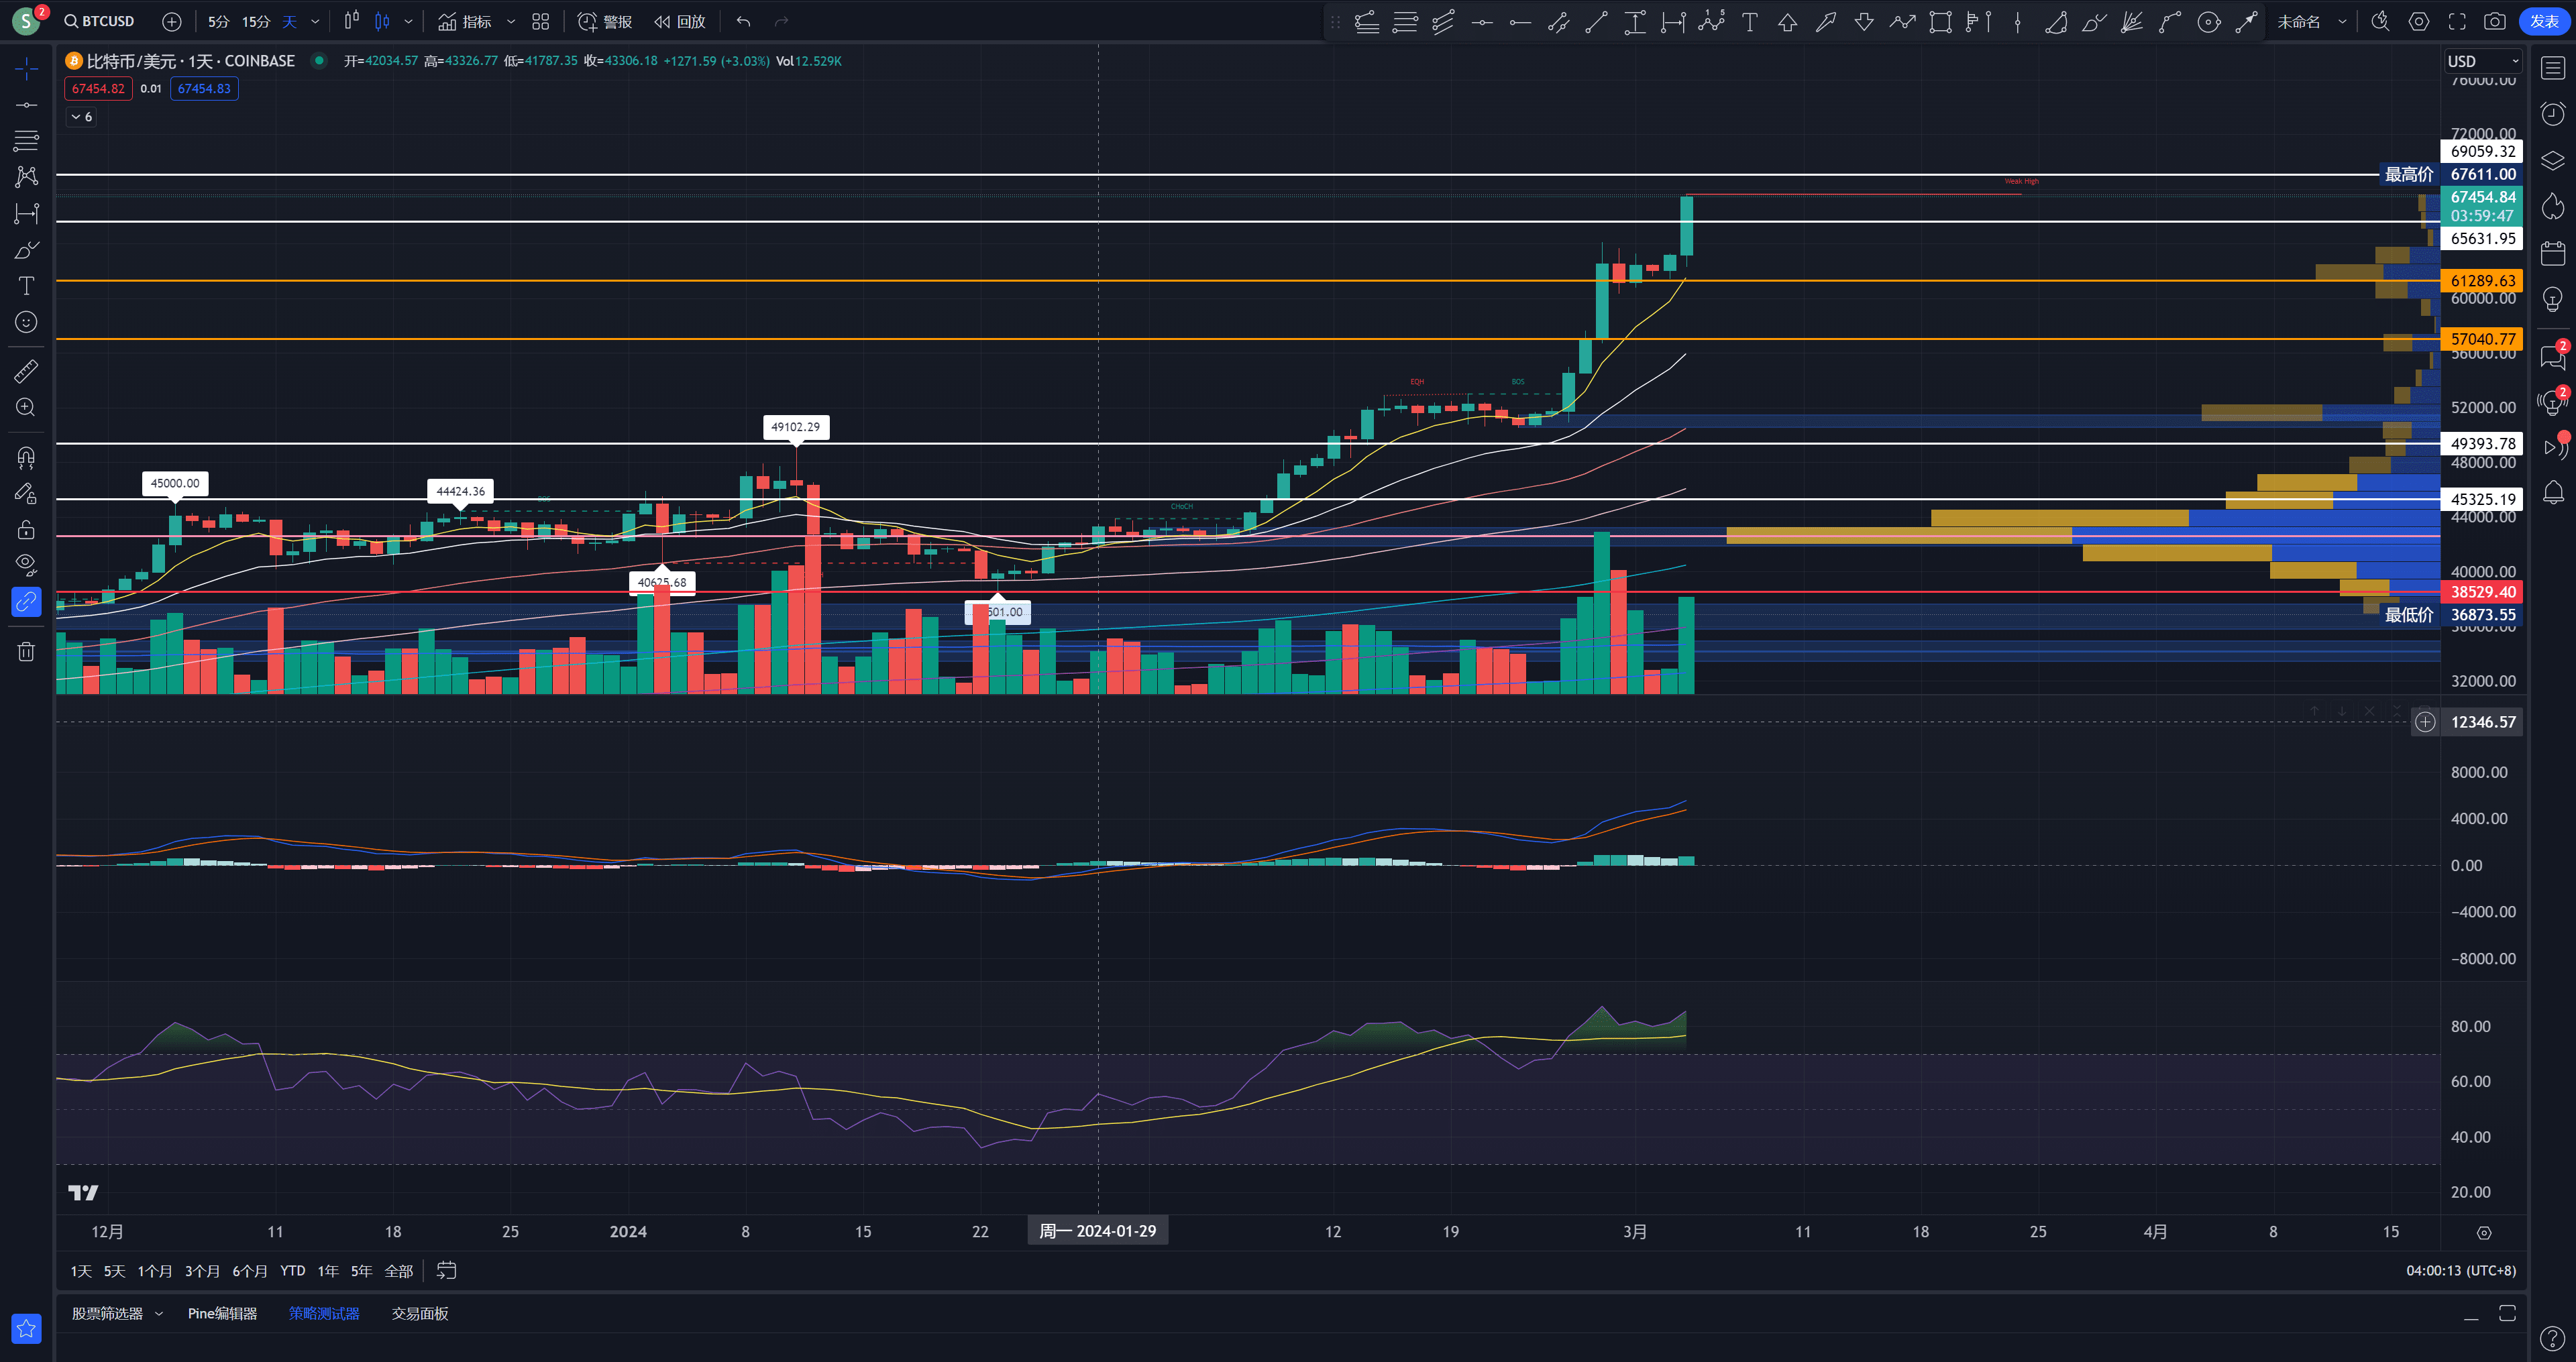Take a chart snapshot with the camera icon
Viewport: 2576px width, 1362px height.
(2494, 21)
